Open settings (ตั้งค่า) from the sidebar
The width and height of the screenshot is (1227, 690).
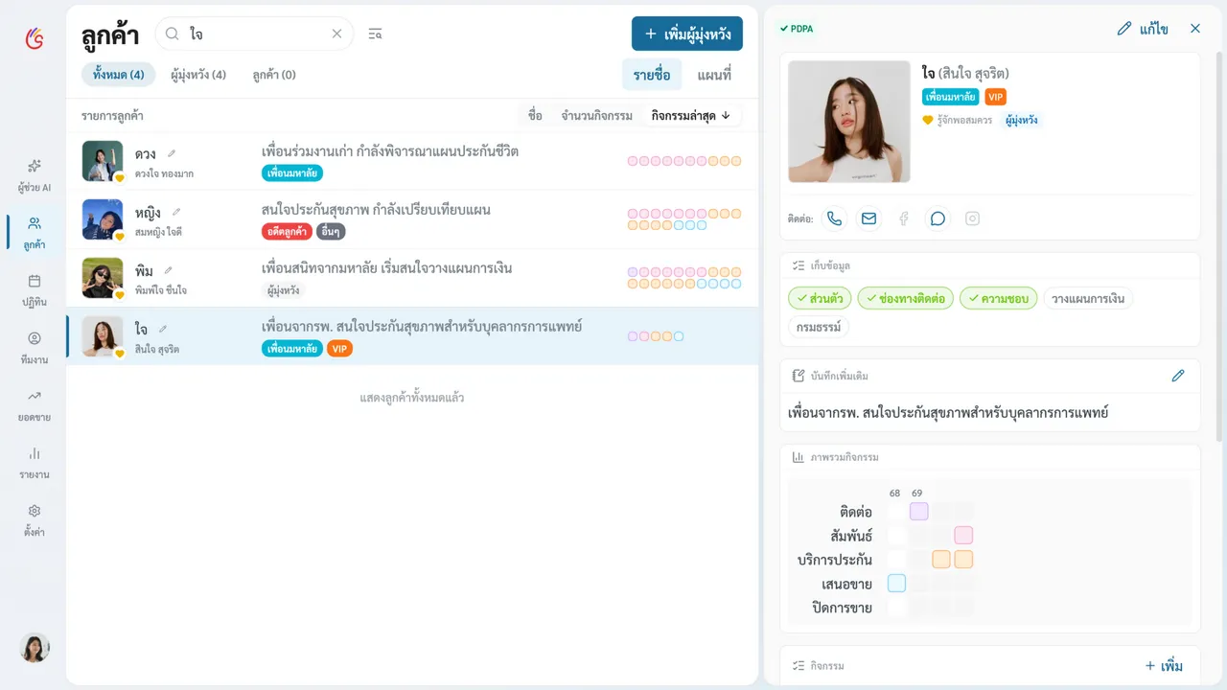[x=35, y=520]
